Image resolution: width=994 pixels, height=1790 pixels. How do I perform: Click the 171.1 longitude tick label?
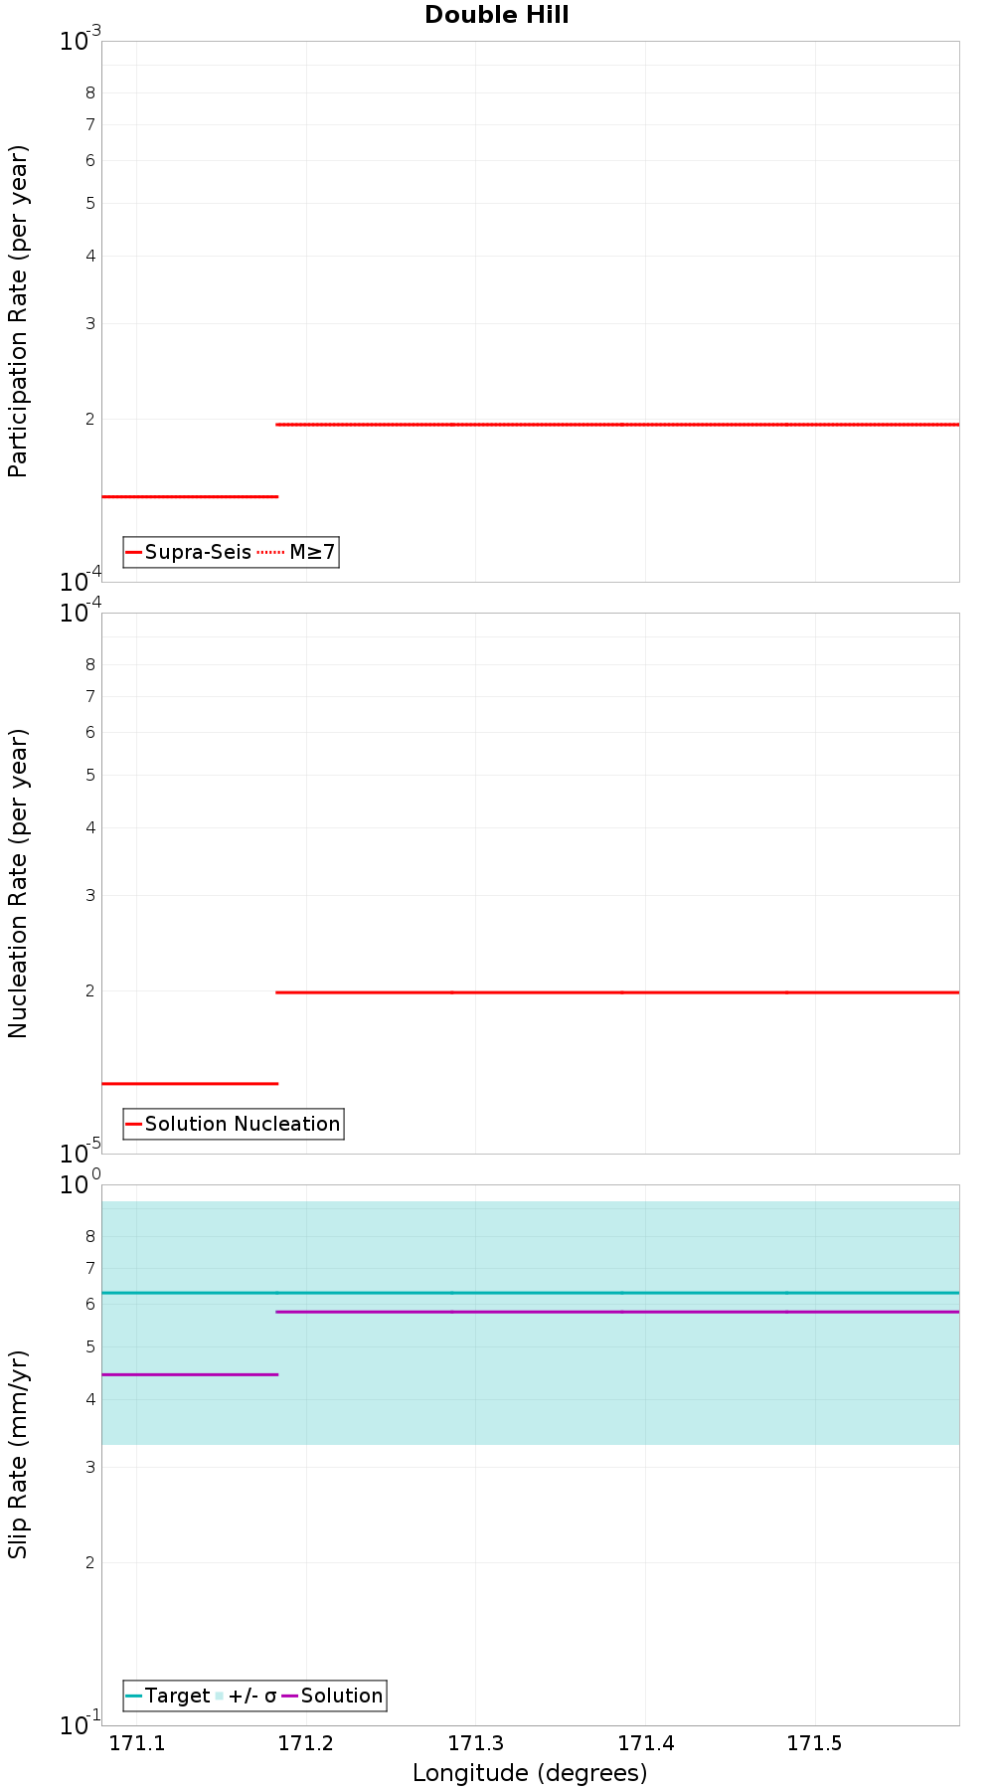point(136,1743)
